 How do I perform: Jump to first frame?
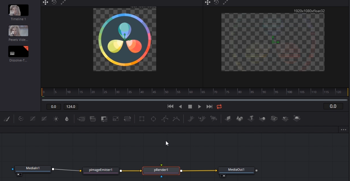[171, 107]
